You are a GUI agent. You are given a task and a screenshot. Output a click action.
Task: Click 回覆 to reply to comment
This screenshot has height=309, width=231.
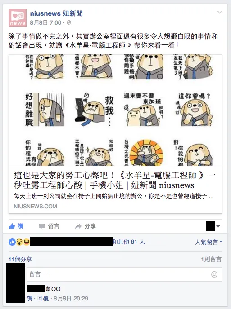pos(43,298)
